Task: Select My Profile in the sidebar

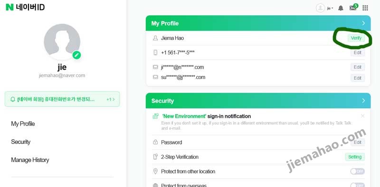Action: point(23,124)
